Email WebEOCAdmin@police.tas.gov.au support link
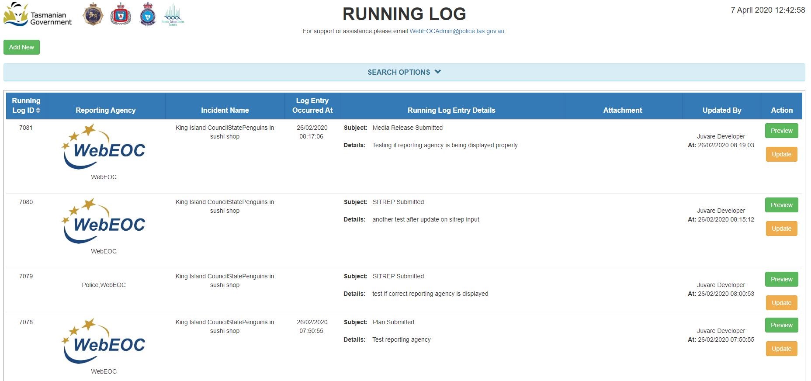 click(457, 31)
